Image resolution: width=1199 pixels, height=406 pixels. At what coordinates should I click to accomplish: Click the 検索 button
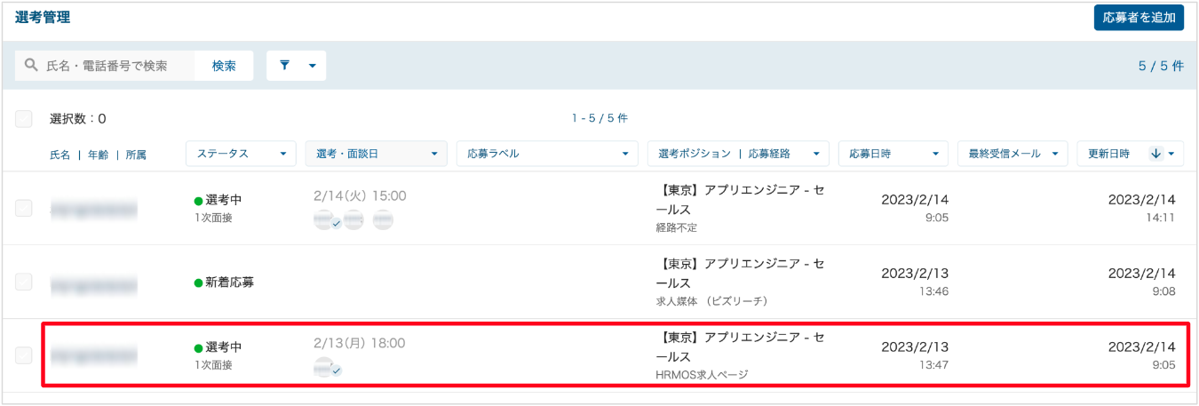click(224, 66)
